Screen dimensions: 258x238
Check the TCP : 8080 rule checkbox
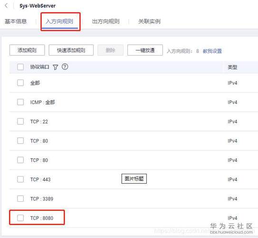point(20,218)
